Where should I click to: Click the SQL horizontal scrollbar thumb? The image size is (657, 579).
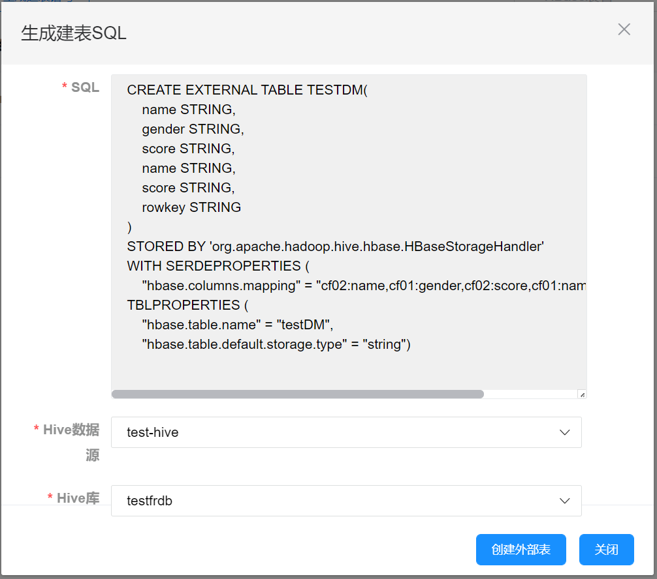[297, 394]
